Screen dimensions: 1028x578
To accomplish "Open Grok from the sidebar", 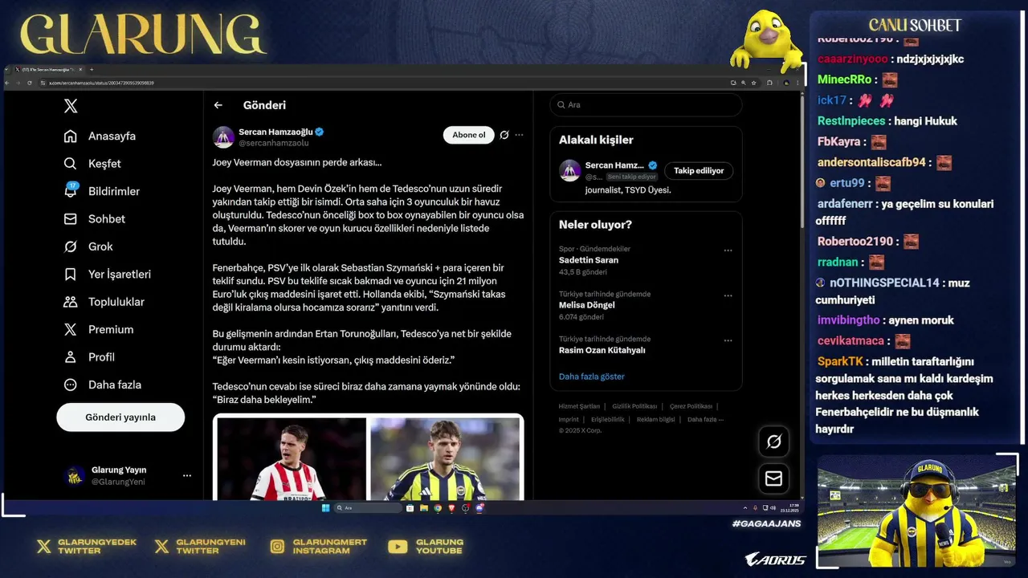I will coord(88,246).
